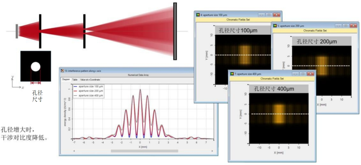
Task: Click the white circular aperture illustration
Action: [x=36, y=67]
